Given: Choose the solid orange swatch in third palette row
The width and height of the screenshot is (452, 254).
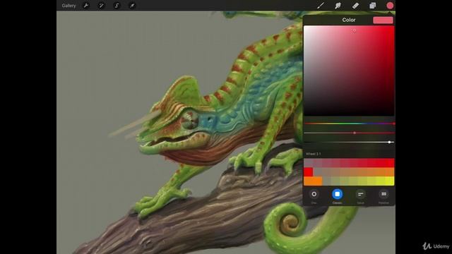Looking at the screenshot, I should tap(313, 181).
